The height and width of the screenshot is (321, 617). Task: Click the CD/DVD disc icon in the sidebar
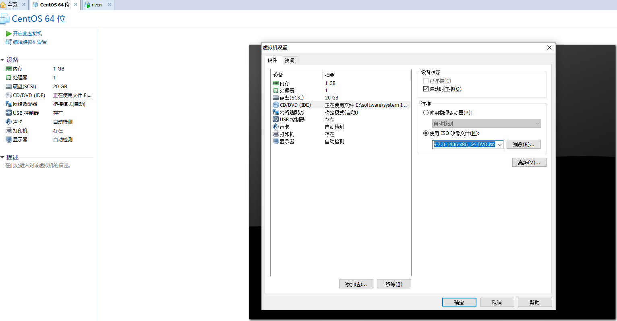point(8,95)
